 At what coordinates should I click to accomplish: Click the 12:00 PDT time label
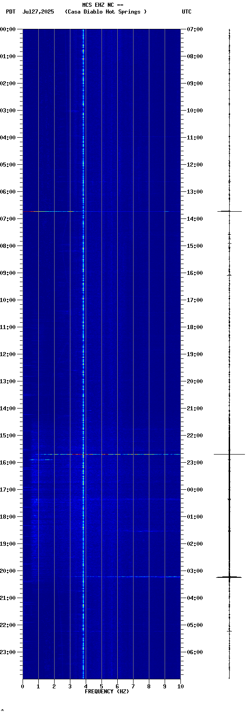pos(8,354)
